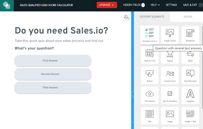Click the "What's your question?" text

coord(34,48)
